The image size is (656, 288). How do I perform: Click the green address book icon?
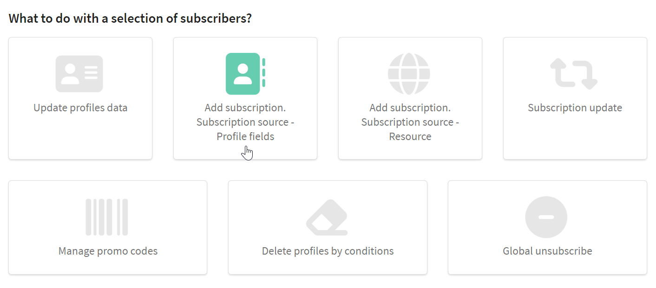245,74
